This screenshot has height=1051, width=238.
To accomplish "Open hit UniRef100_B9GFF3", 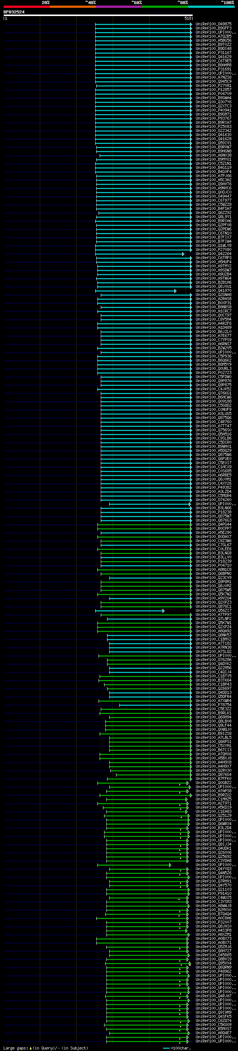I will point(213,28).
